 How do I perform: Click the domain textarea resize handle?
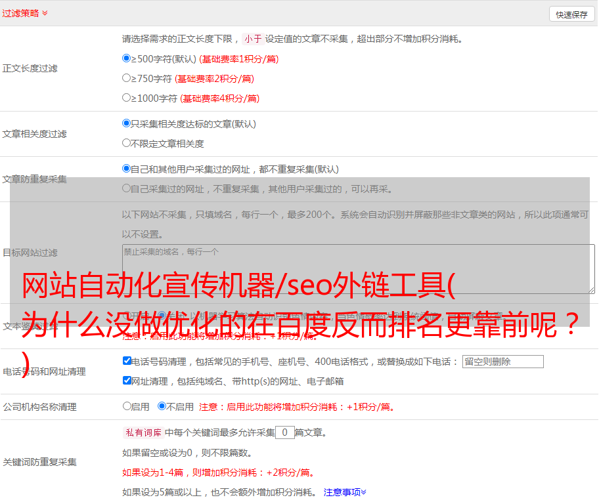pos(591,289)
